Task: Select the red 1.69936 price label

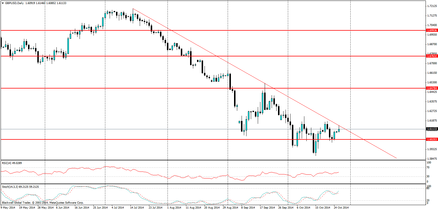Action: click(x=432, y=30)
